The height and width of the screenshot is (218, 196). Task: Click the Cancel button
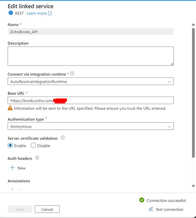(47, 209)
